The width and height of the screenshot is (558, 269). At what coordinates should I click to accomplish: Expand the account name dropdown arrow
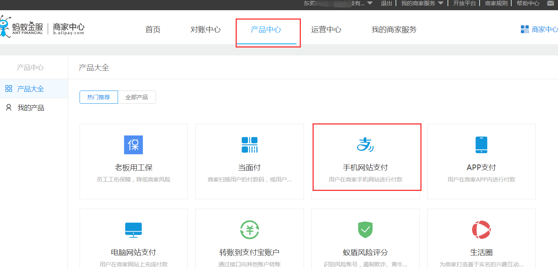(x=369, y=3)
